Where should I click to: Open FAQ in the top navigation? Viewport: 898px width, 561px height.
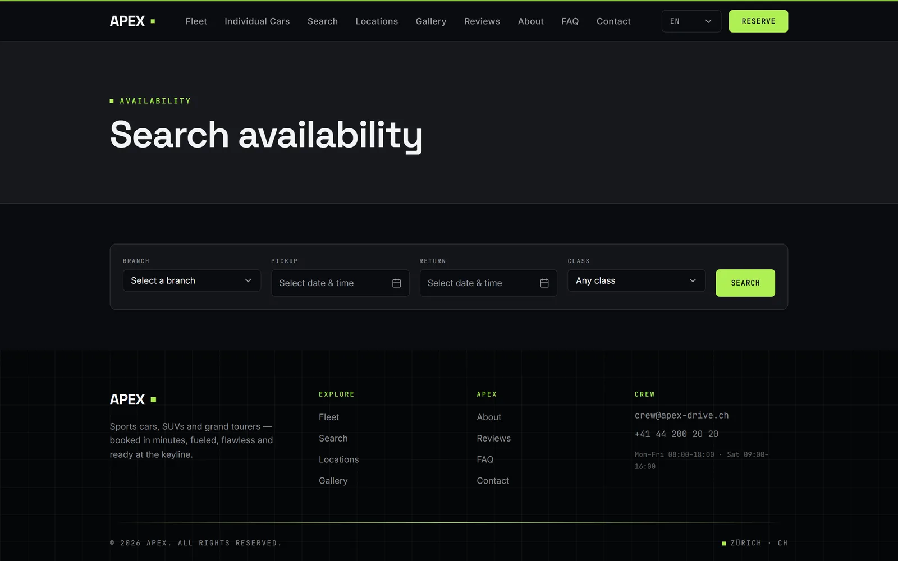(x=570, y=21)
